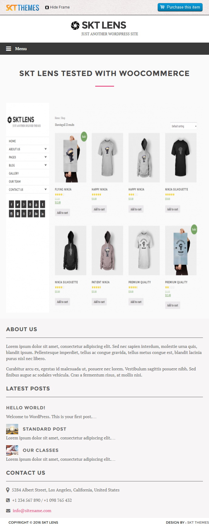Click the LinkedIn icon in the sidebar

point(42,214)
